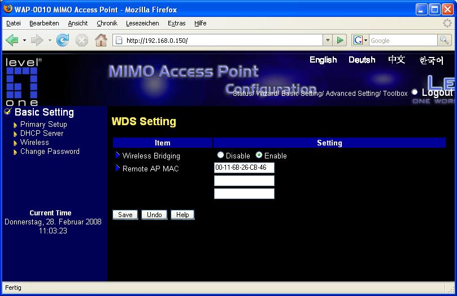The height and width of the screenshot is (296, 457).
Task: Open the Lesezeichen menu
Action: click(x=142, y=23)
